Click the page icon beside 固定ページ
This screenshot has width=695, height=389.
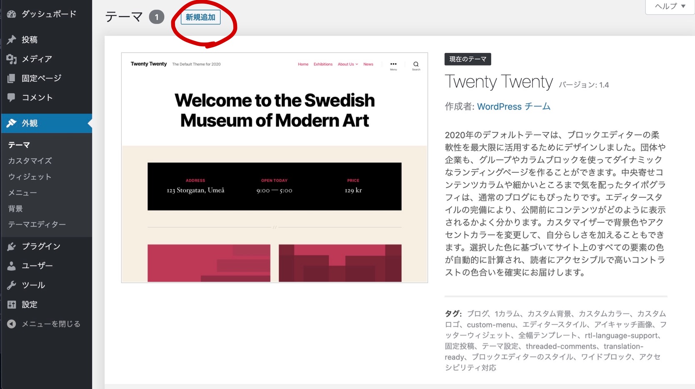click(x=11, y=78)
